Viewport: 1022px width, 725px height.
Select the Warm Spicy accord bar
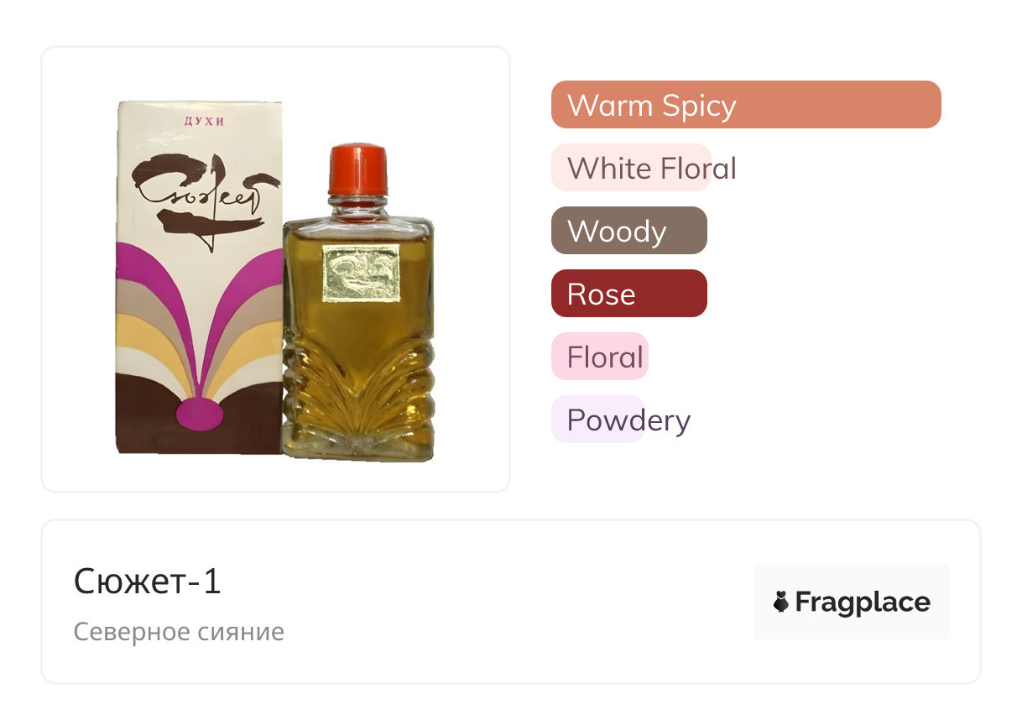(746, 105)
